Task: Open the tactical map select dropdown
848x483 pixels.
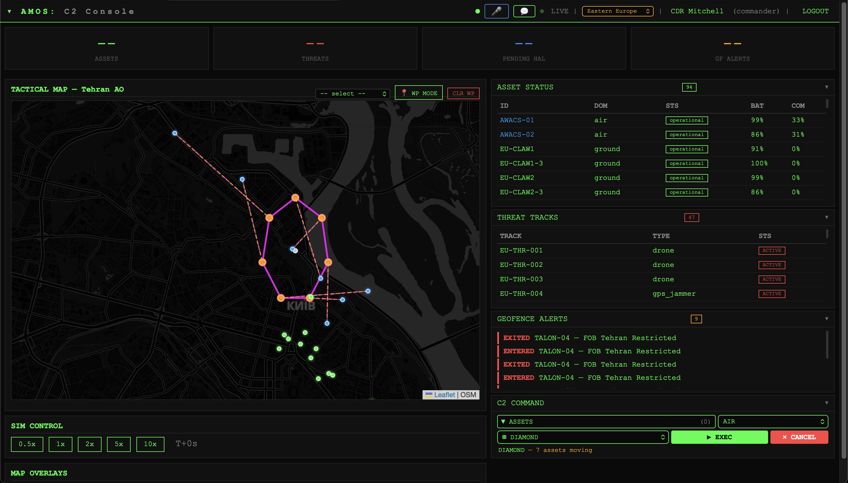Action: (x=352, y=94)
